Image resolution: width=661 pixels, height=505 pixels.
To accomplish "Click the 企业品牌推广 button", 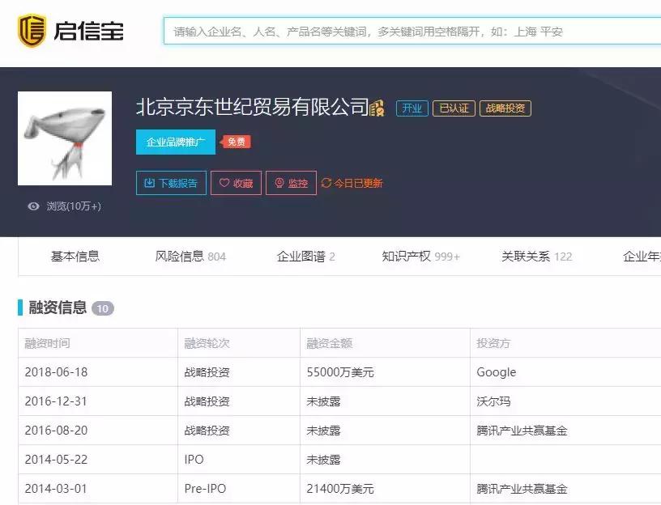I will [x=177, y=142].
